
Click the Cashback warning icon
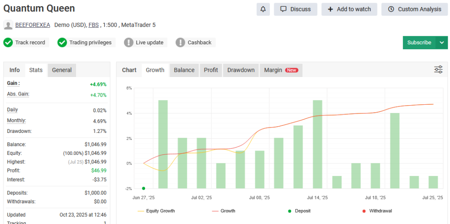click(180, 43)
